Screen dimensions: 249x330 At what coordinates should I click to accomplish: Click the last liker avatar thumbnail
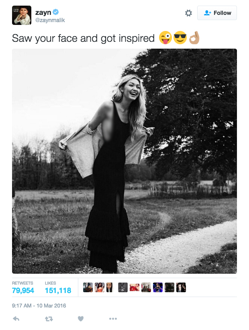[x=181, y=287]
